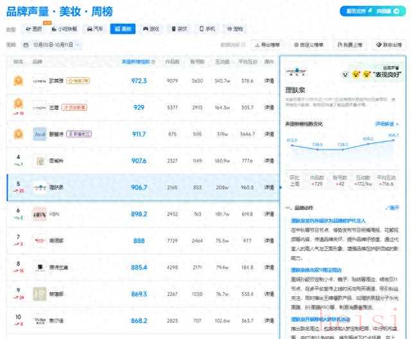This screenshot has width=411, height=339.
Task: Click the L'Oreal brand logo in first row
Action: [39, 81]
